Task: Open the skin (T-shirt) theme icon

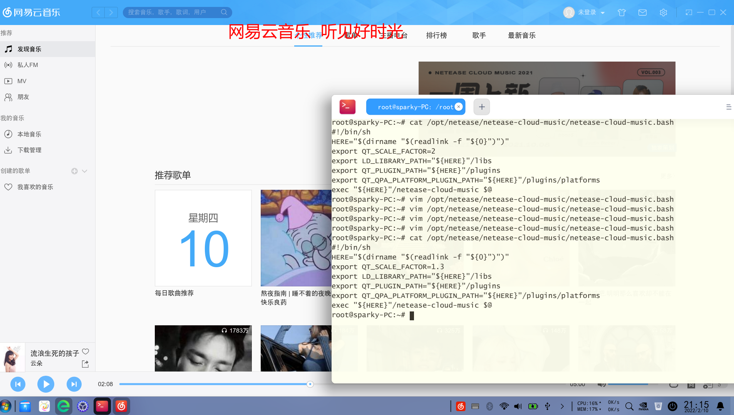Action: point(622,12)
